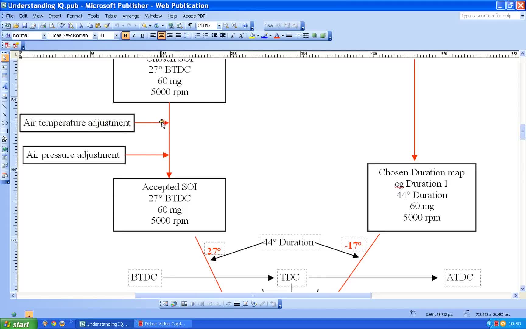Toggle Bold formatting
The image size is (526, 329).
(125, 36)
